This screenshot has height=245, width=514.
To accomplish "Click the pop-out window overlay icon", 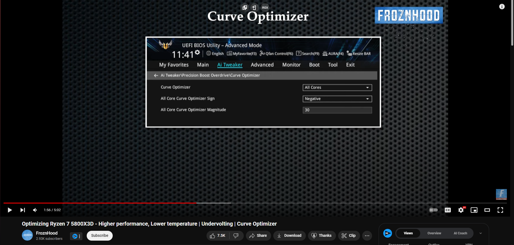I will click(x=245, y=8).
